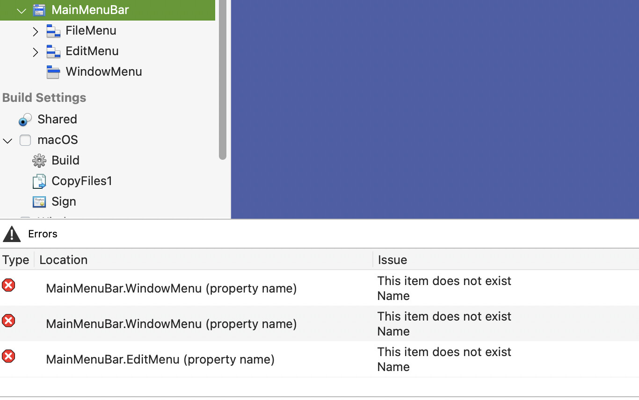Screen dimensions: 639x400
Task: Sort errors by the Location column header
Action: (64, 260)
